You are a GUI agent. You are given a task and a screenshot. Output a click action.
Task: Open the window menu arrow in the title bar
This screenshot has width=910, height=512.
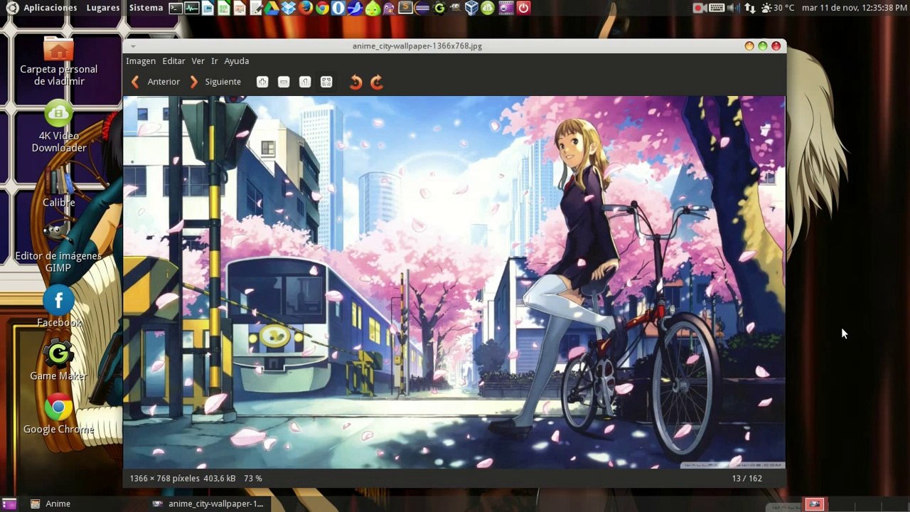coord(132,46)
